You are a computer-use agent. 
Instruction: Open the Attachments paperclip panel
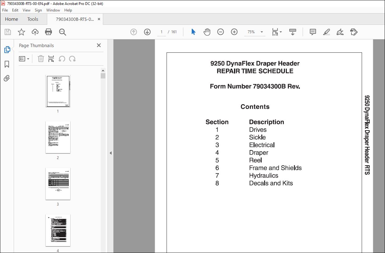click(7, 78)
